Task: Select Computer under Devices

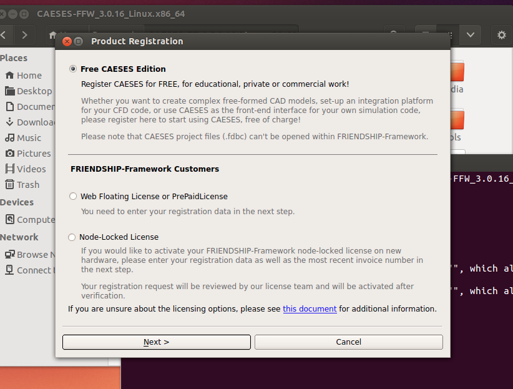Action: coord(30,219)
